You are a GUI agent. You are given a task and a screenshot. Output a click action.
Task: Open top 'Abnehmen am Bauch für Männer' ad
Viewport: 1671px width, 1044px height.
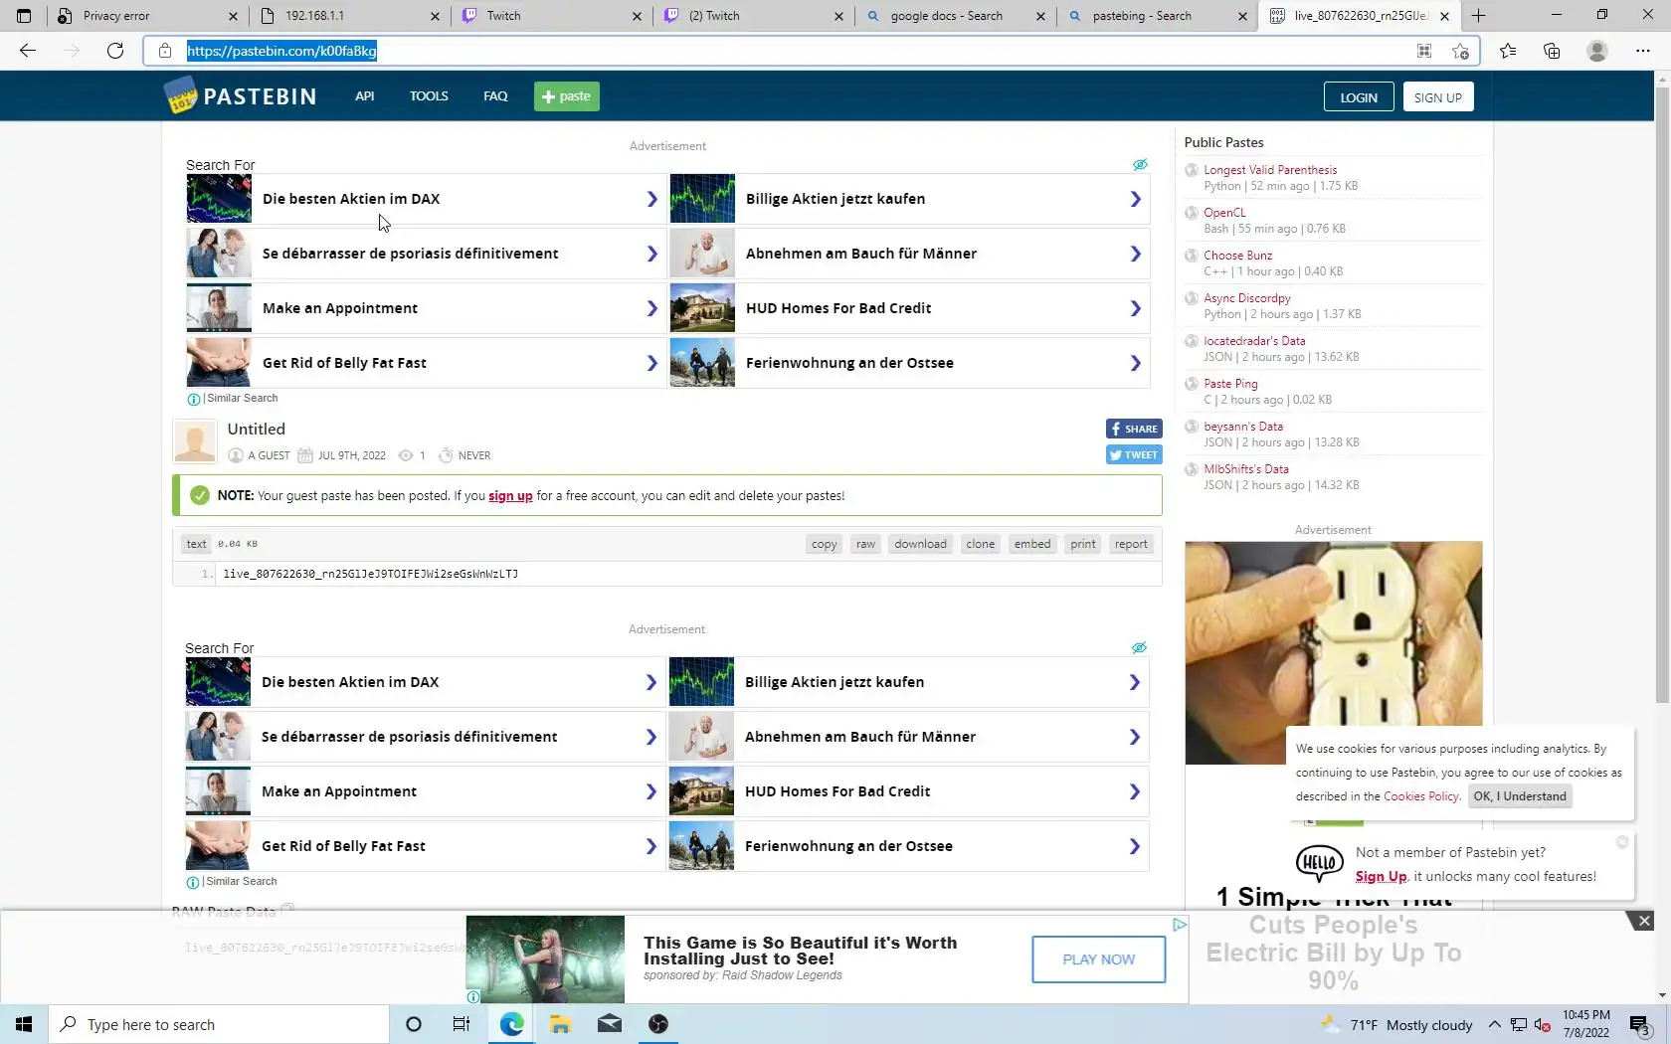coord(909,254)
